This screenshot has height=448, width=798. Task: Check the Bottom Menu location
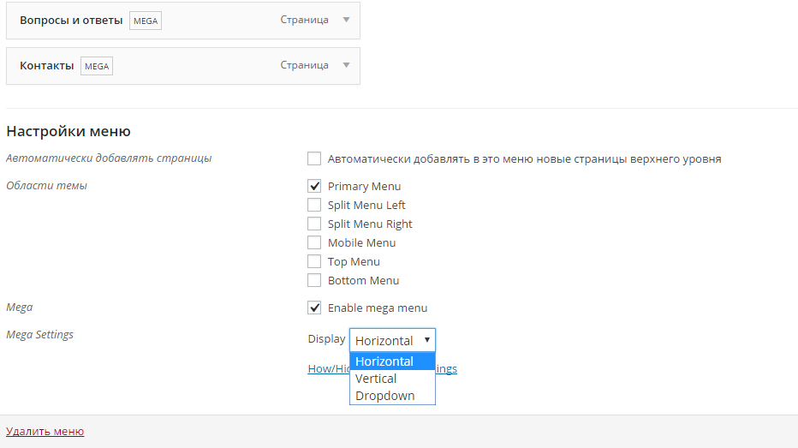(x=314, y=280)
